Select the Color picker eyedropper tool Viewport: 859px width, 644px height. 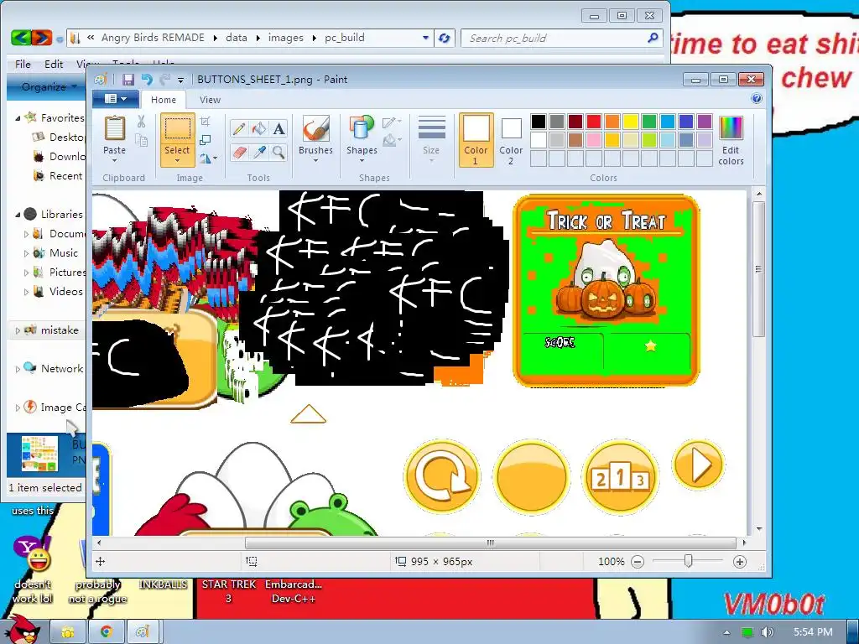pyautogui.click(x=259, y=152)
